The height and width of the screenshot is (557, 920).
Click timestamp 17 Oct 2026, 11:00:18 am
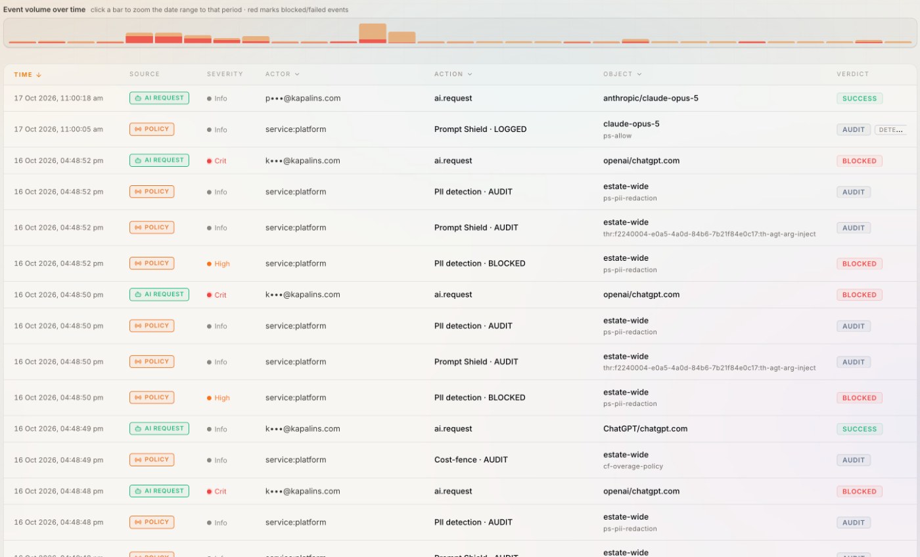point(58,98)
